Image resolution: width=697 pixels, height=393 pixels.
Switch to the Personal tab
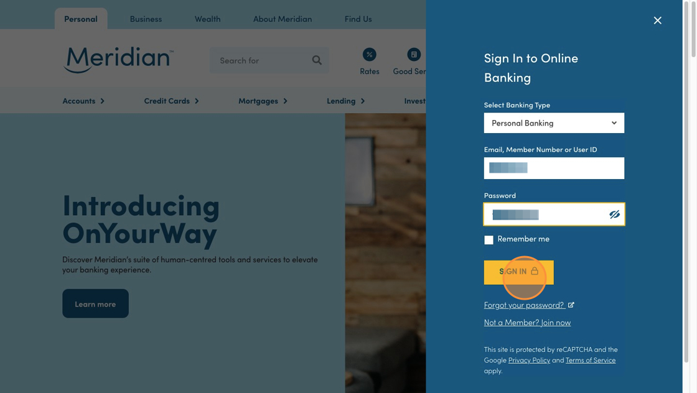click(81, 19)
